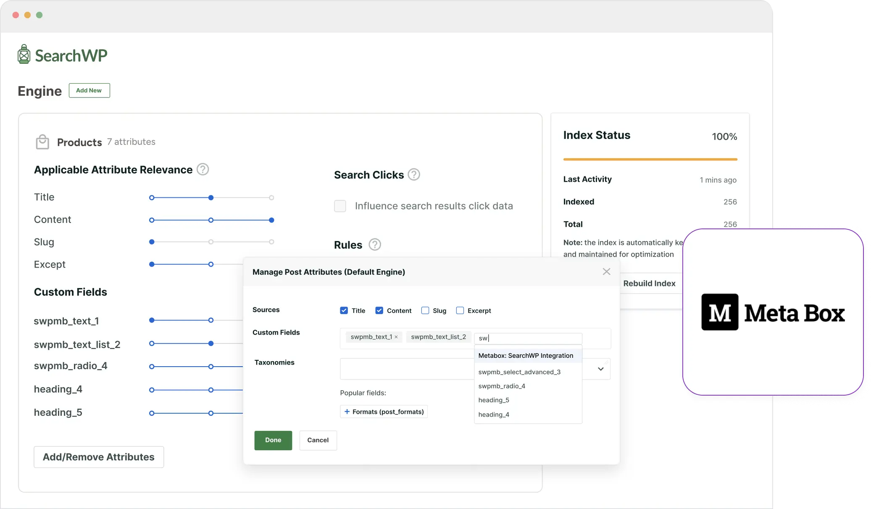Image resolution: width=871 pixels, height=509 pixels.
Task: Click the Meta Box logo
Action: pos(773,312)
